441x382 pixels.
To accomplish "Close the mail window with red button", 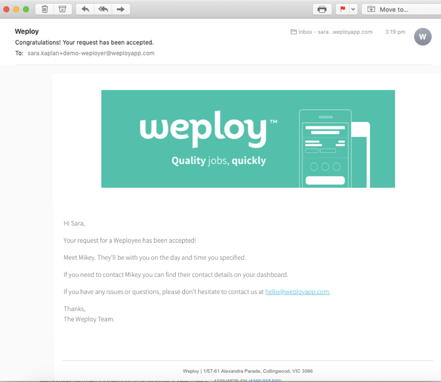I will [x=7, y=9].
